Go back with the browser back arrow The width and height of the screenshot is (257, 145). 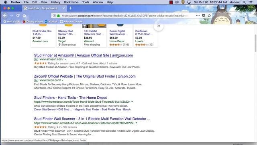point(5,16)
